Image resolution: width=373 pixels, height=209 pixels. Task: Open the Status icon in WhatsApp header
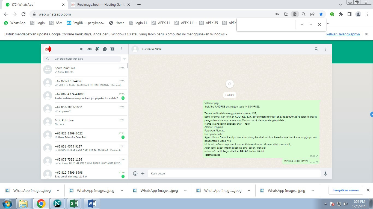(97, 49)
